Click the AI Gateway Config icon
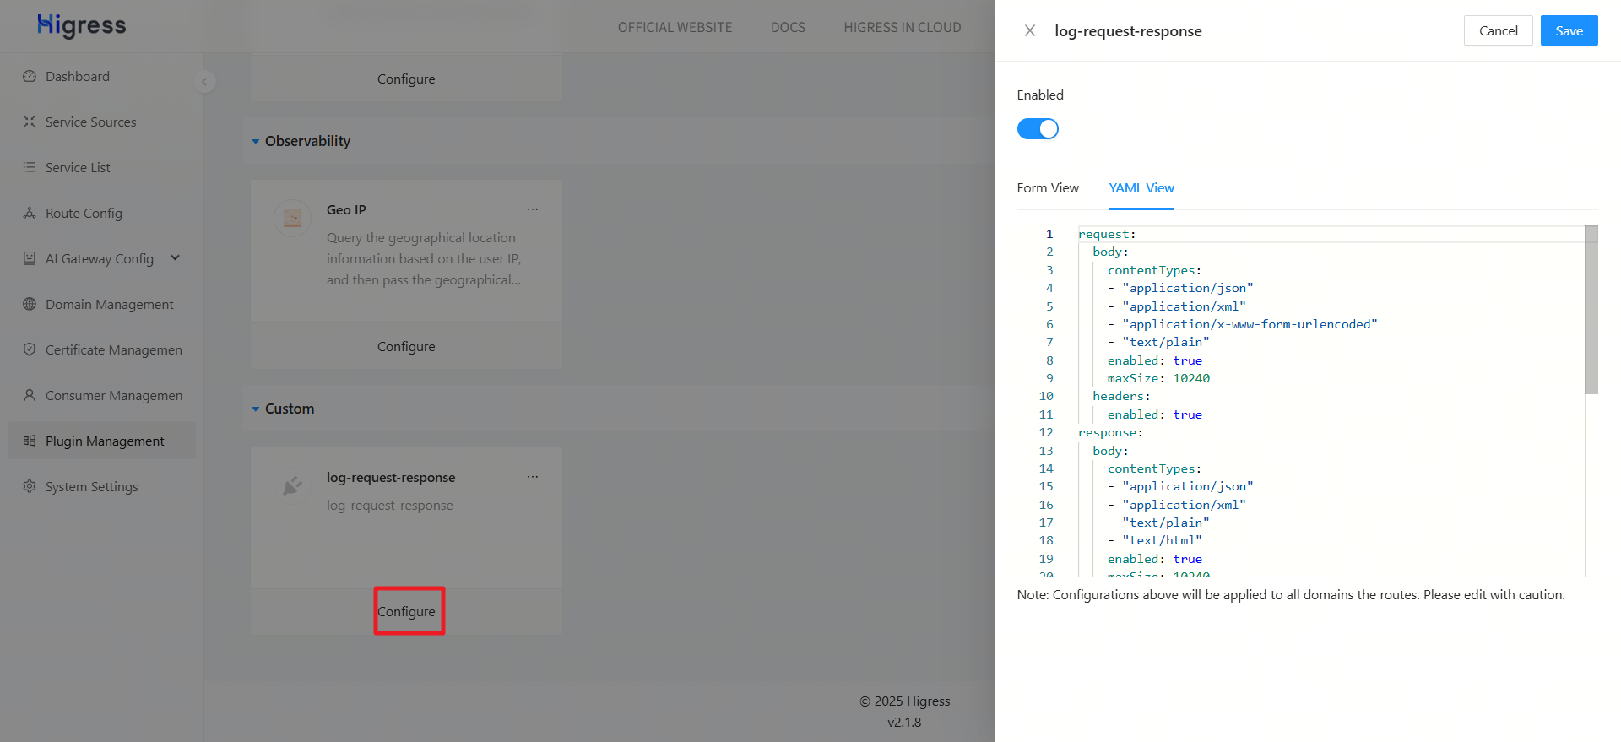Screen dimensions: 1621x742 (30, 258)
